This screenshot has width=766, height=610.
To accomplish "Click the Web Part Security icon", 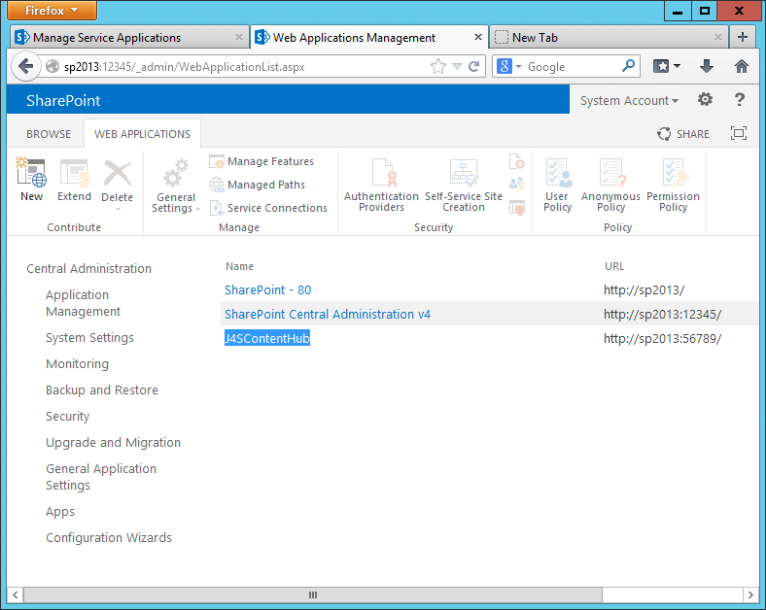I will coord(516,208).
